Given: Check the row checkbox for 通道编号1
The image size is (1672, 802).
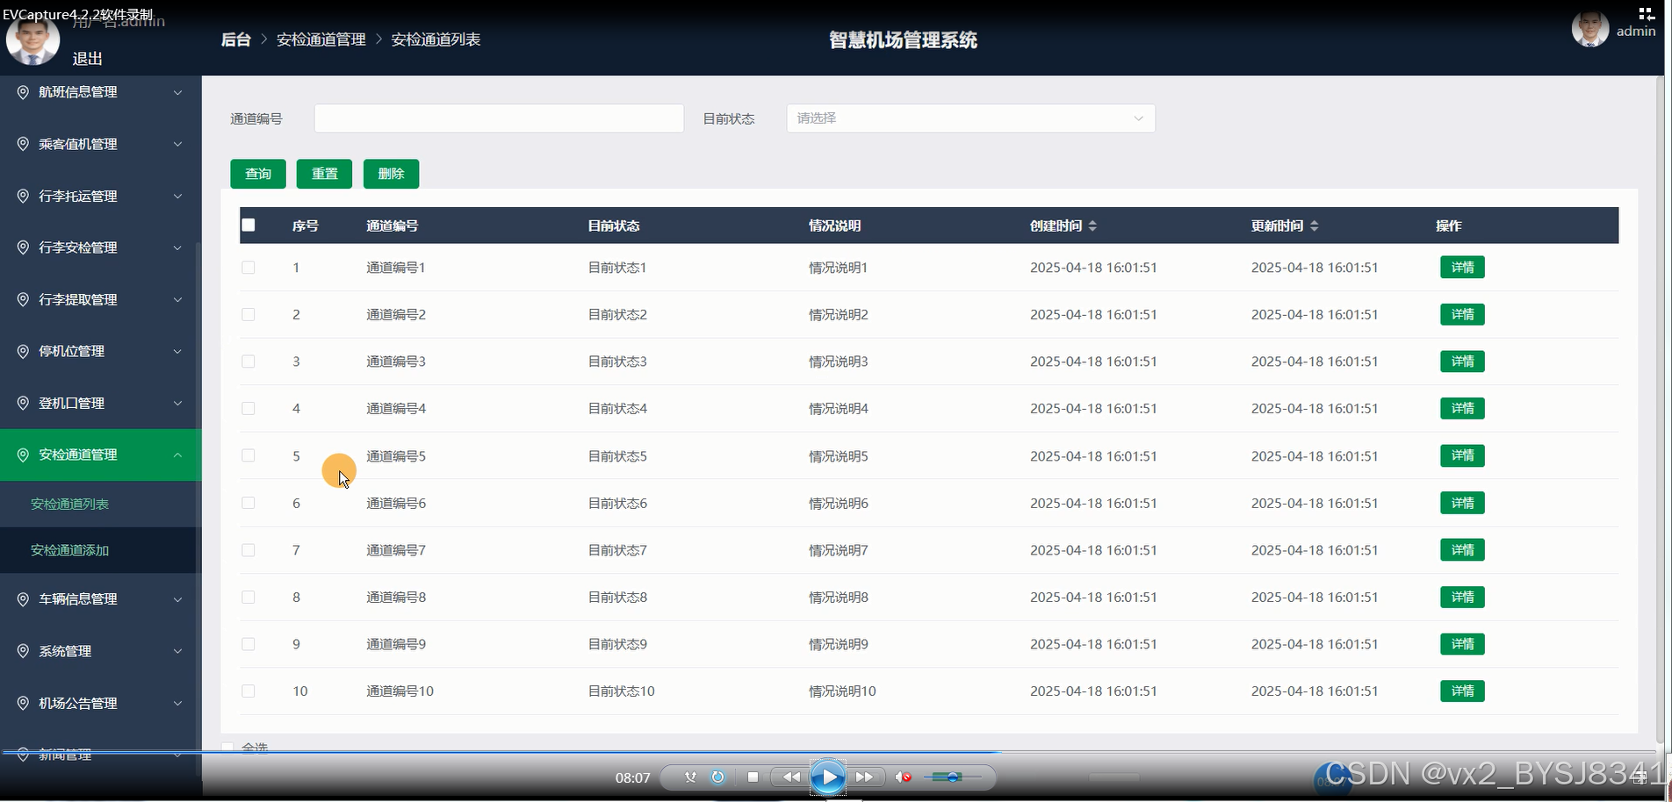Looking at the screenshot, I should [x=249, y=267].
